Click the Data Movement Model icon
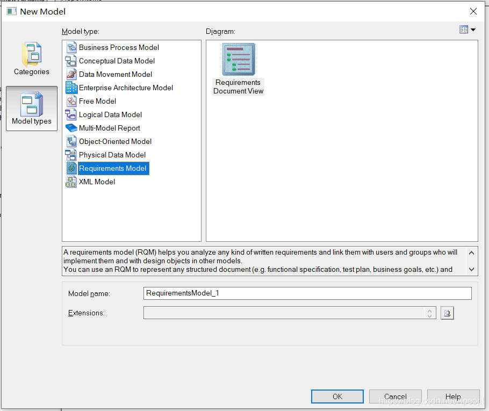The image size is (489, 411). pyautogui.click(x=71, y=74)
